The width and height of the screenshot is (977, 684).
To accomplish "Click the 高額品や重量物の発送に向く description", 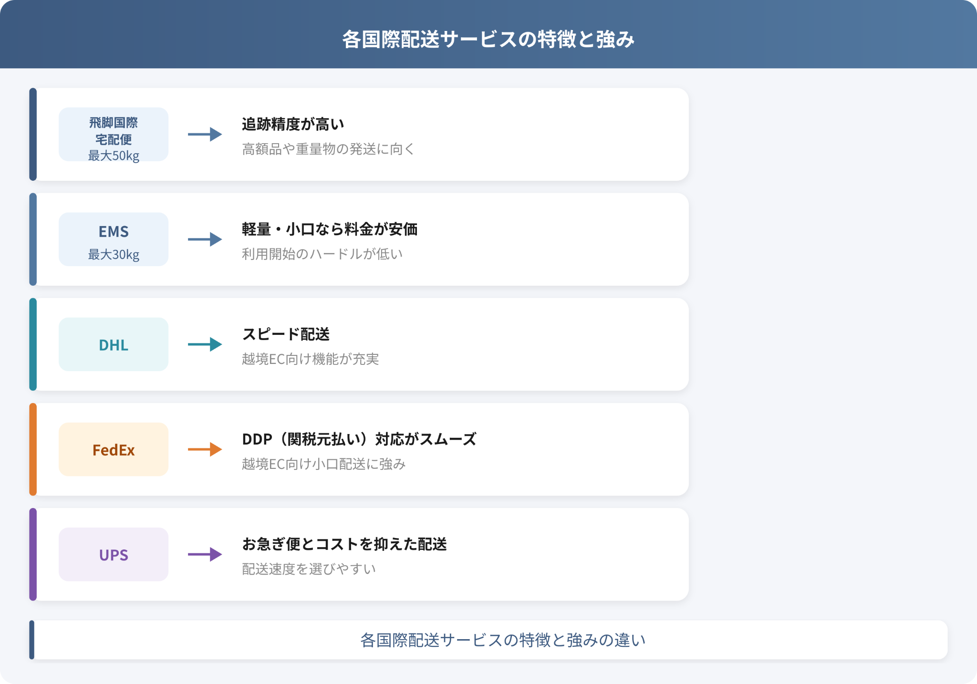I will click(328, 149).
